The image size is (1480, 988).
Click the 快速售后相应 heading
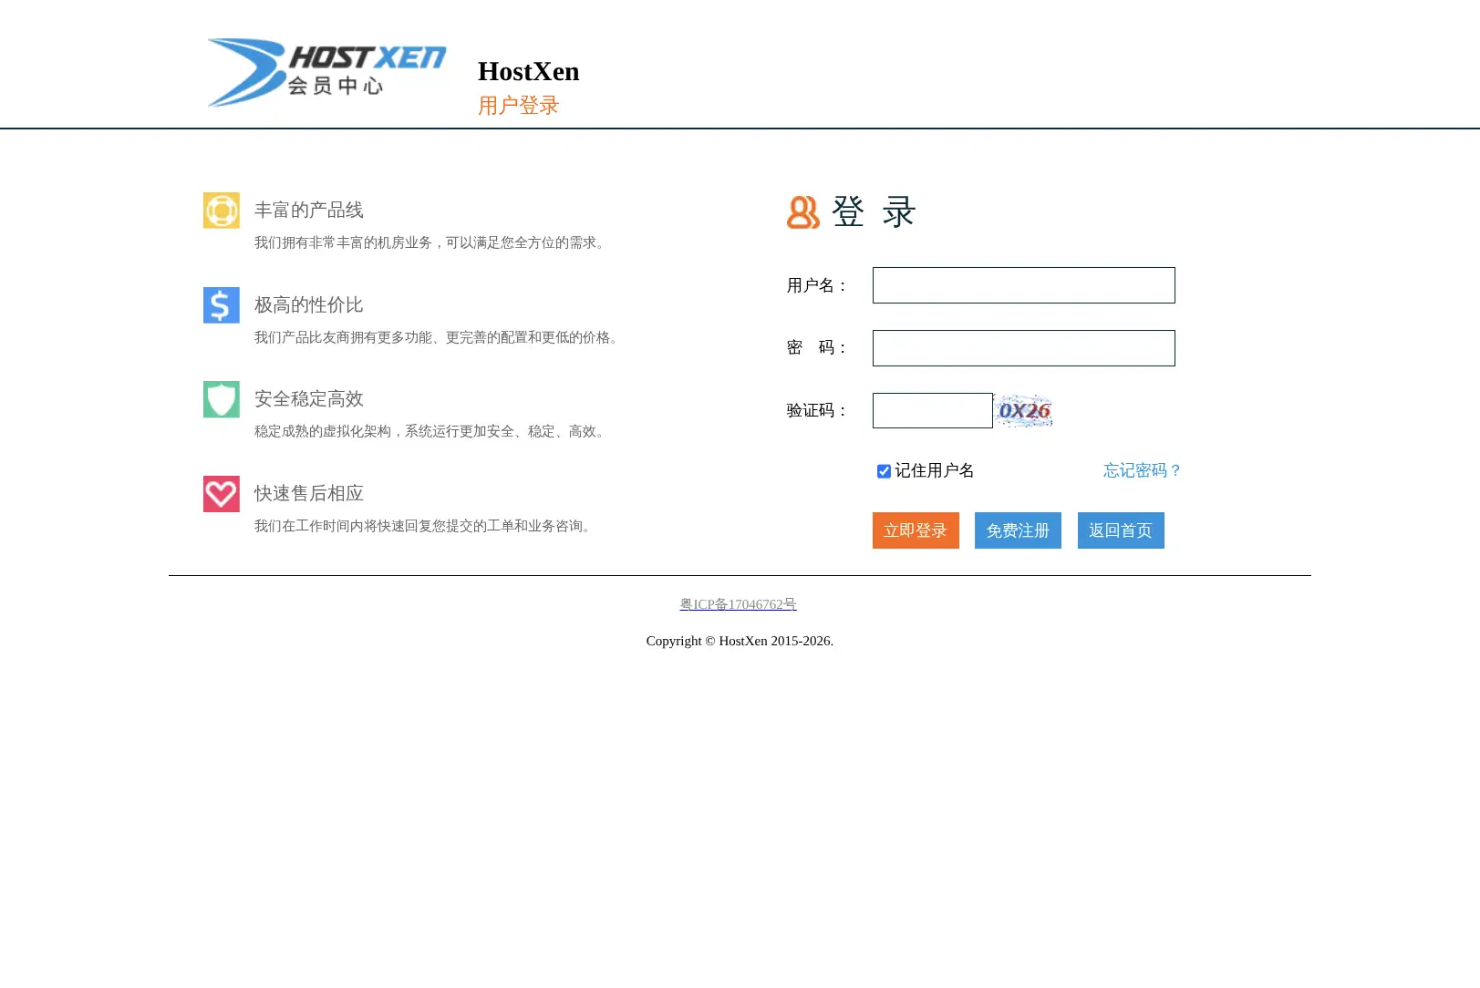point(309,494)
